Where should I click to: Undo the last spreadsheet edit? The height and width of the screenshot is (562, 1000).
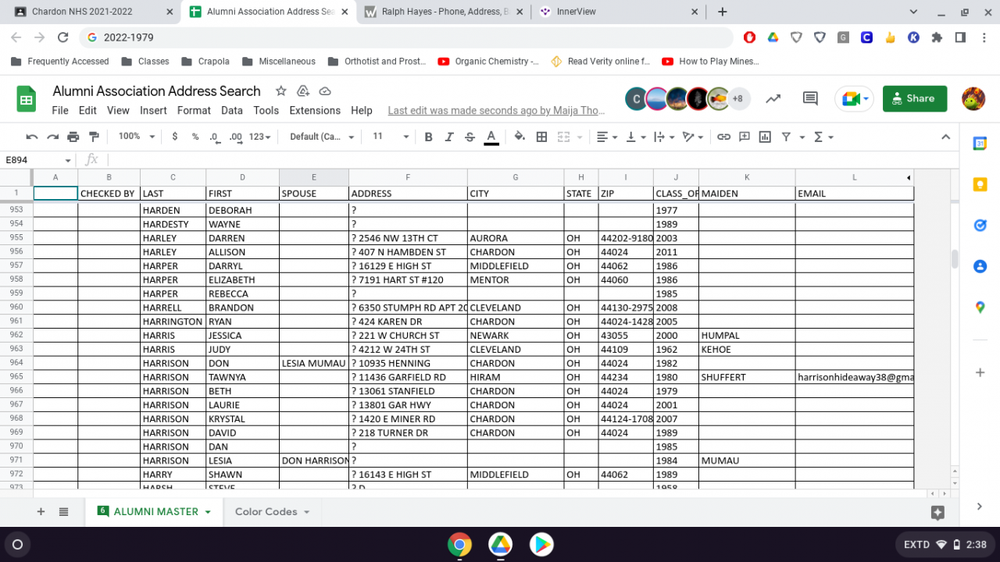coord(32,137)
